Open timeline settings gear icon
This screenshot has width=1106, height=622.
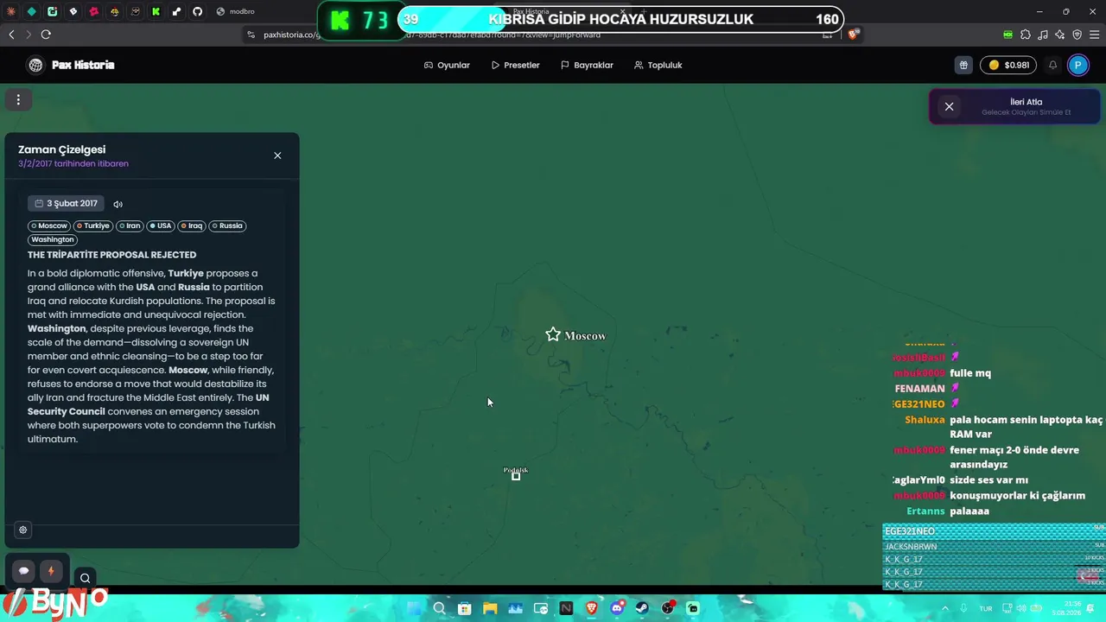(x=23, y=530)
